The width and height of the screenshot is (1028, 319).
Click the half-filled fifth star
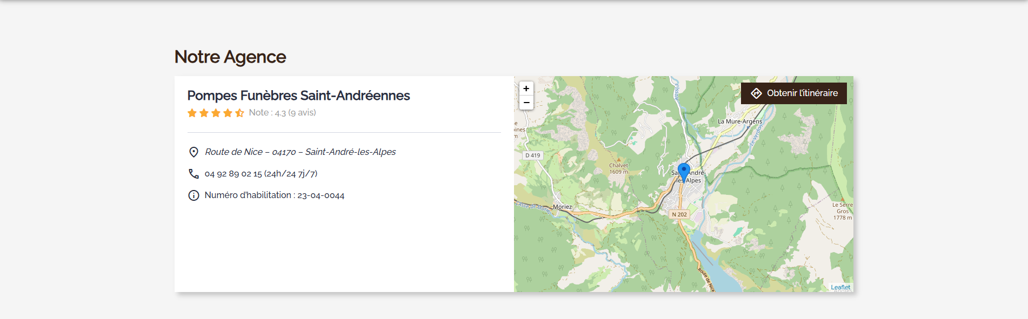pyautogui.click(x=239, y=113)
